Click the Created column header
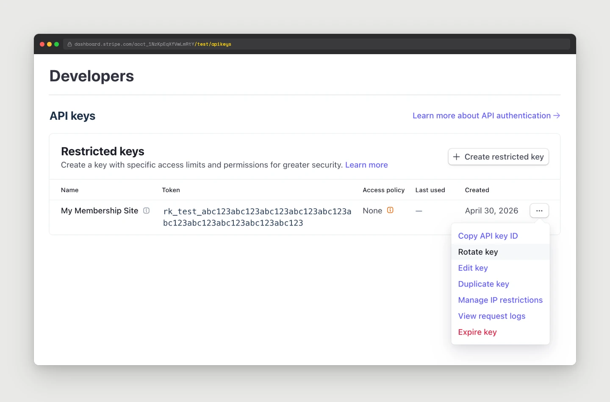The height and width of the screenshot is (402, 610). coord(477,190)
